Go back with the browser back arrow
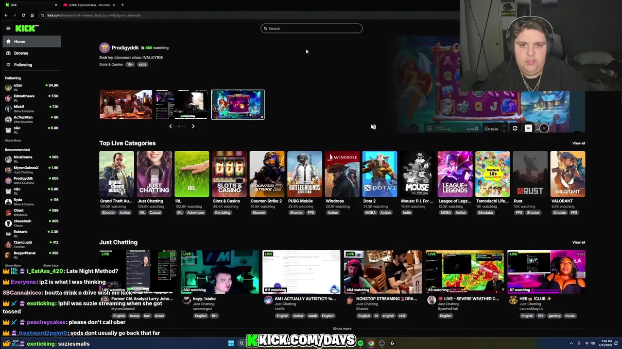 point(6,15)
